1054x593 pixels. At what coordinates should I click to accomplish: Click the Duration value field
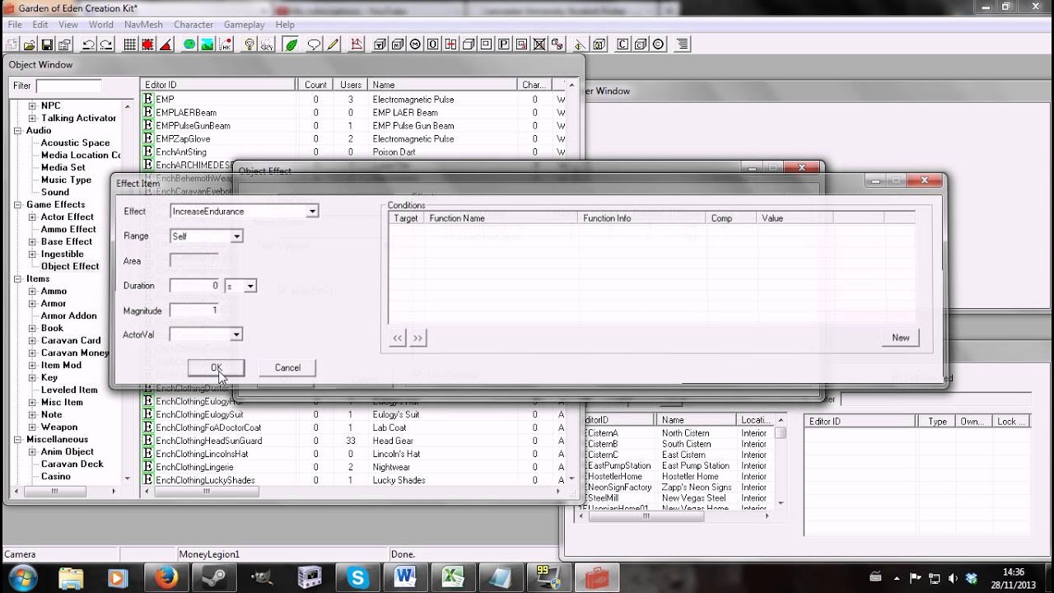(196, 286)
